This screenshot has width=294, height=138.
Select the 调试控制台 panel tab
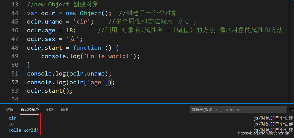coord(30,110)
